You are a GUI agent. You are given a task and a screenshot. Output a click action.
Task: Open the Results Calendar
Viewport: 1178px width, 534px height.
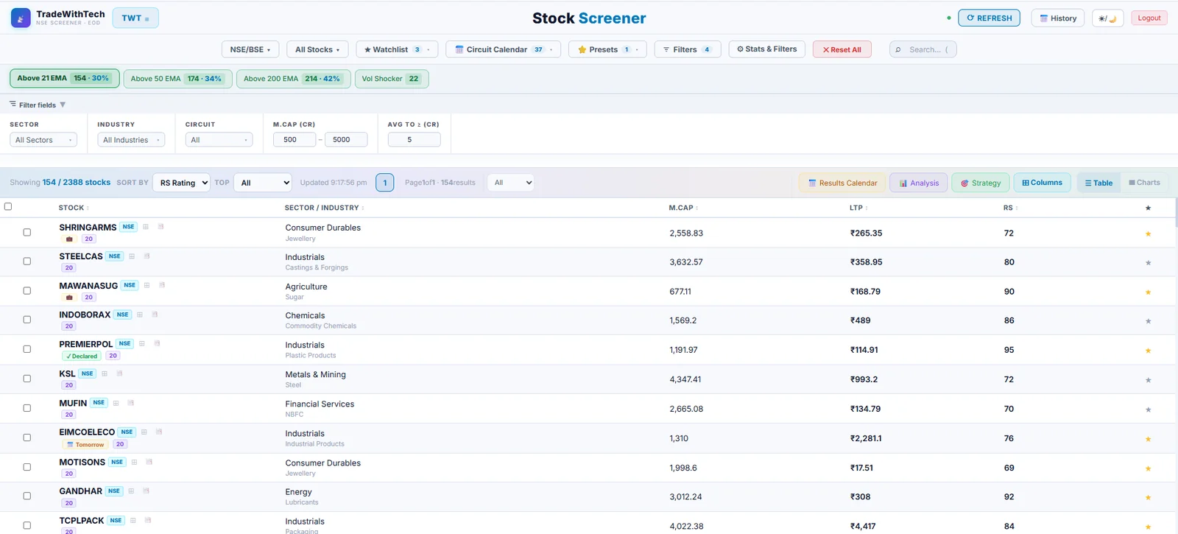842,183
